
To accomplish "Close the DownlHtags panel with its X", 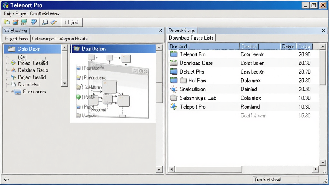I will pos(323,31).
